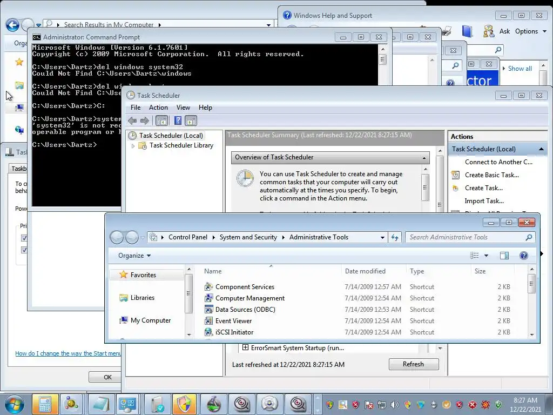Image resolution: width=553 pixels, height=415 pixels.
Task: Open Options dropdown in Help and Support
Action: click(530, 31)
